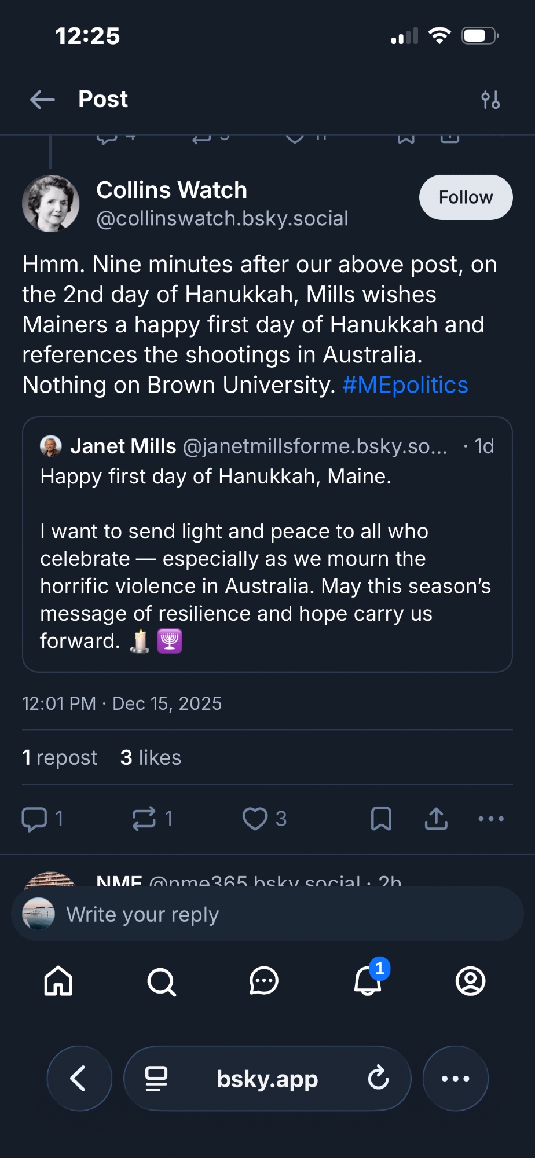Image resolution: width=535 pixels, height=1158 pixels.
Task: Open the Search tab
Action: tap(162, 981)
